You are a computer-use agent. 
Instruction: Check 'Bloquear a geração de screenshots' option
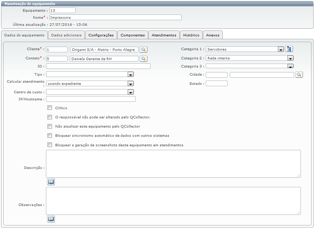click(x=50, y=145)
